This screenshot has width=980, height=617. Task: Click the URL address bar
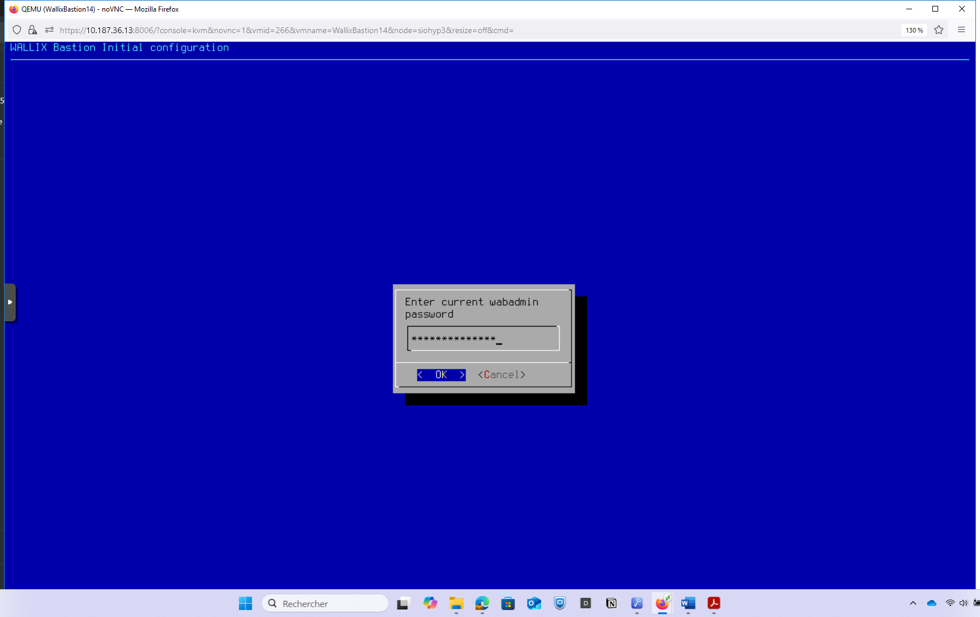pyautogui.click(x=407, y=30)
